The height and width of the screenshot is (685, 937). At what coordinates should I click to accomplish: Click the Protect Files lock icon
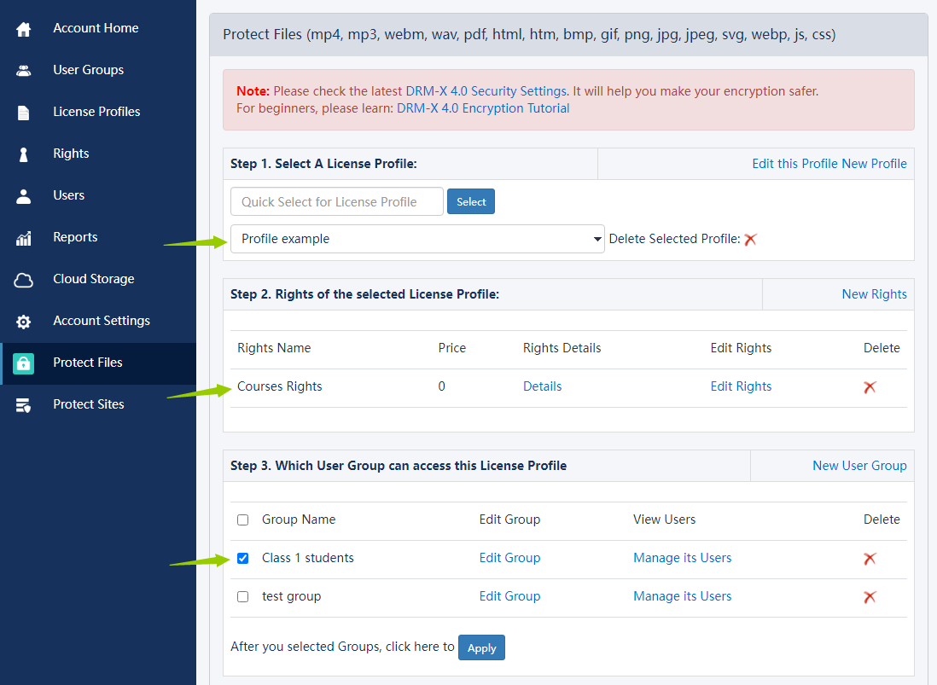(x=24, y=363)
